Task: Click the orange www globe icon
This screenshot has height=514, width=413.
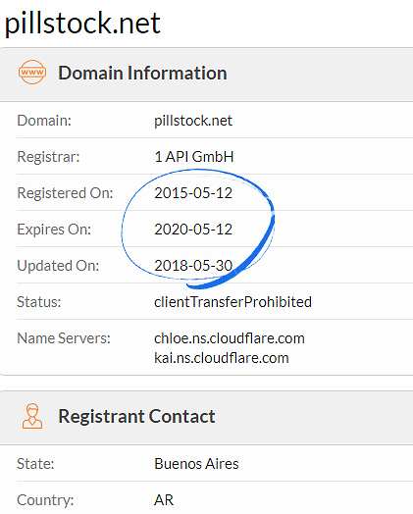Action: tap(32, 73)
